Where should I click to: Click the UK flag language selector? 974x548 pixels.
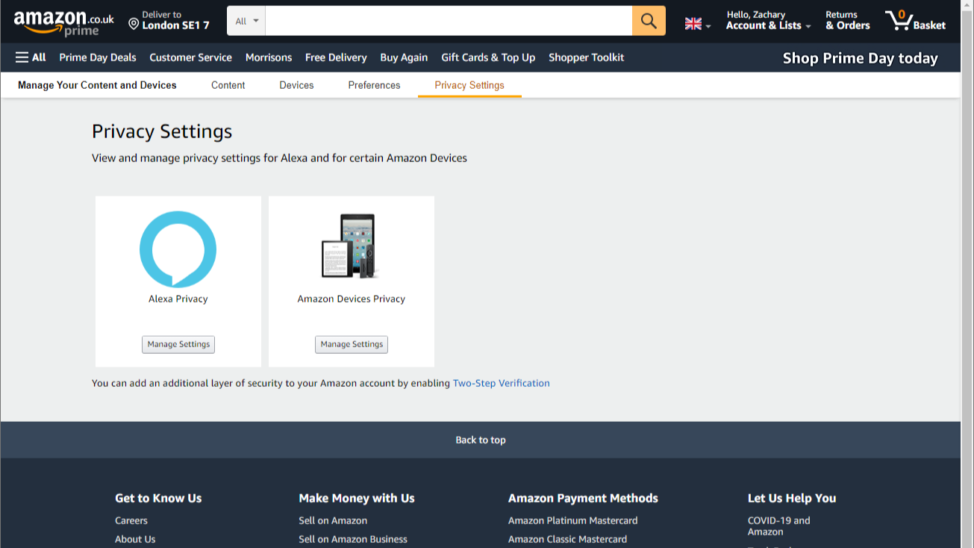click(x=698, y=24)
